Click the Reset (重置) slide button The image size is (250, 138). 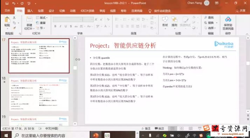[x=41, y=23]
